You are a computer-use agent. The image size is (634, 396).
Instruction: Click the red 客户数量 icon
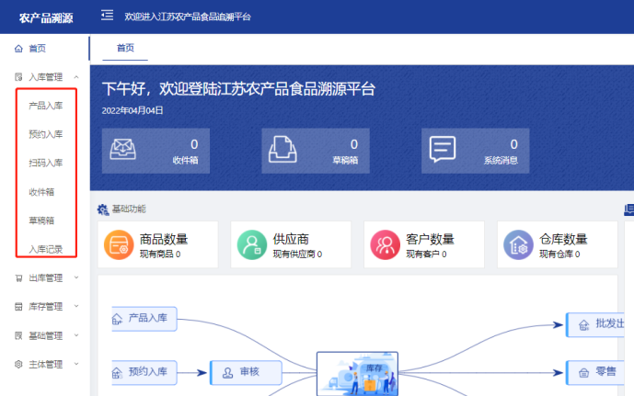[x=385, y=244]
